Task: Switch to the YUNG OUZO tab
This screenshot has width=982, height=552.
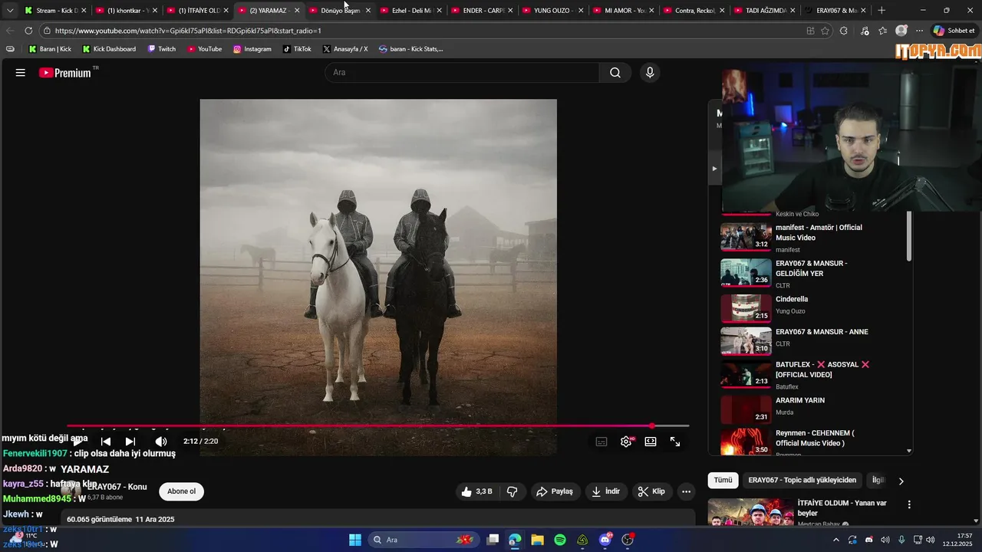Action: point(553,11)
